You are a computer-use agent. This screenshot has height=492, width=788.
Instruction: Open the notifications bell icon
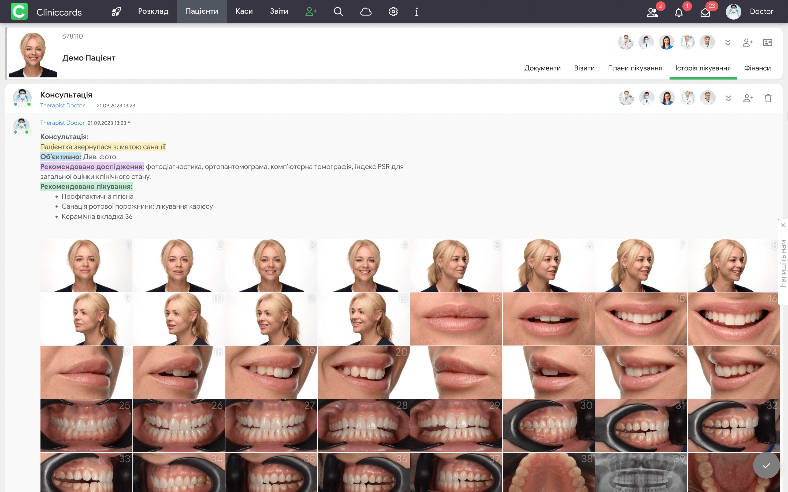pos(679,12)
